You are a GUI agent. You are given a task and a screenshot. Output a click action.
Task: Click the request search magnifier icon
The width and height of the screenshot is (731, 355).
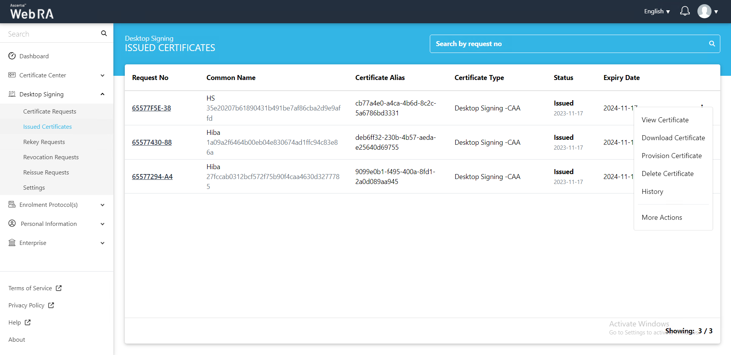pos(712,44)
